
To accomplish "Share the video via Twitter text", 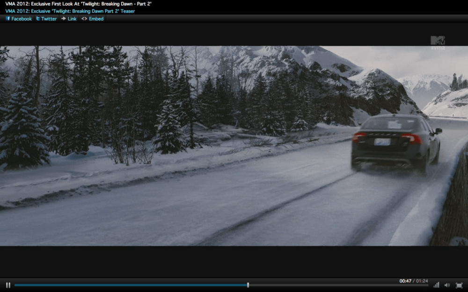I will click(49, 19).
